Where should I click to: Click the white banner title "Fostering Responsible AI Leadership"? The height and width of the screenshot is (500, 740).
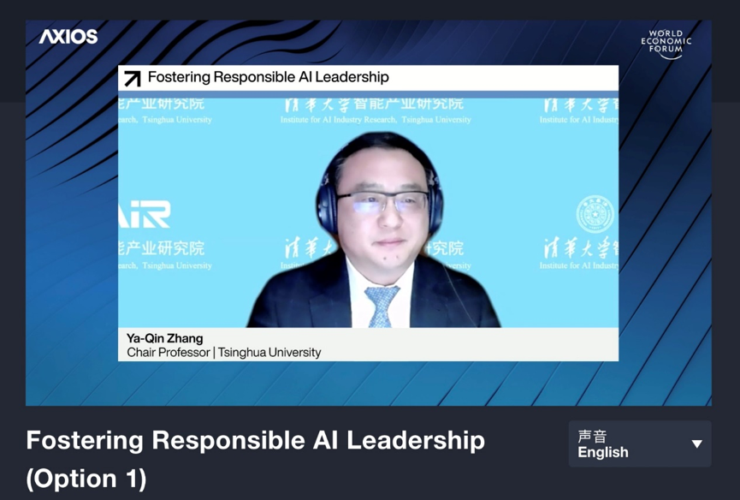point(268,77)
